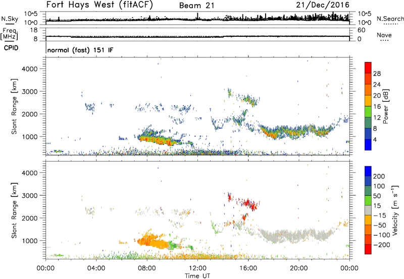Click the 20–24 dB orange Power swatch

pos(368,90)
